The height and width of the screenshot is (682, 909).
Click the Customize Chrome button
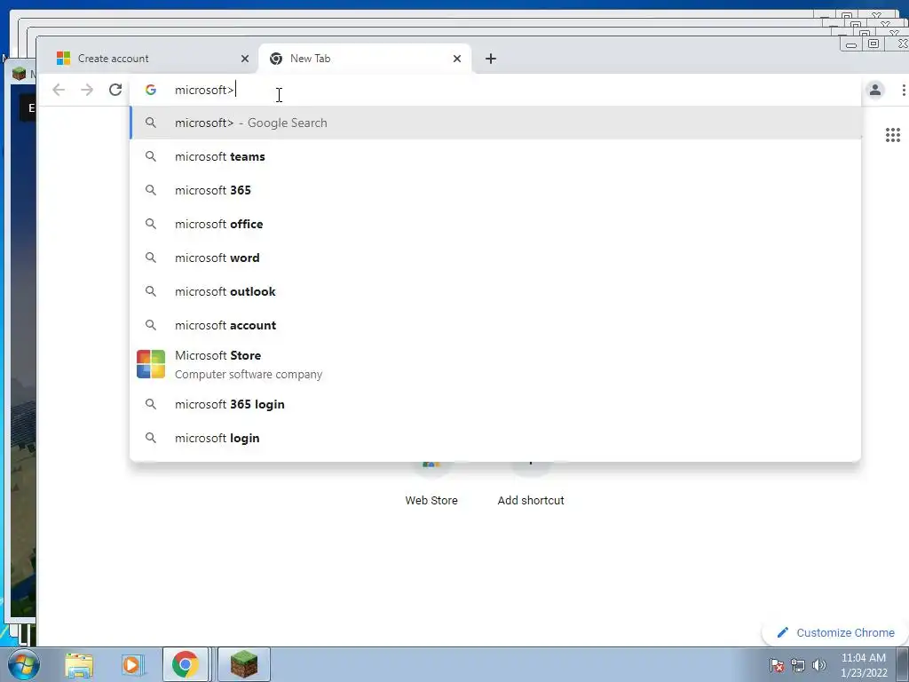(836, 632)
